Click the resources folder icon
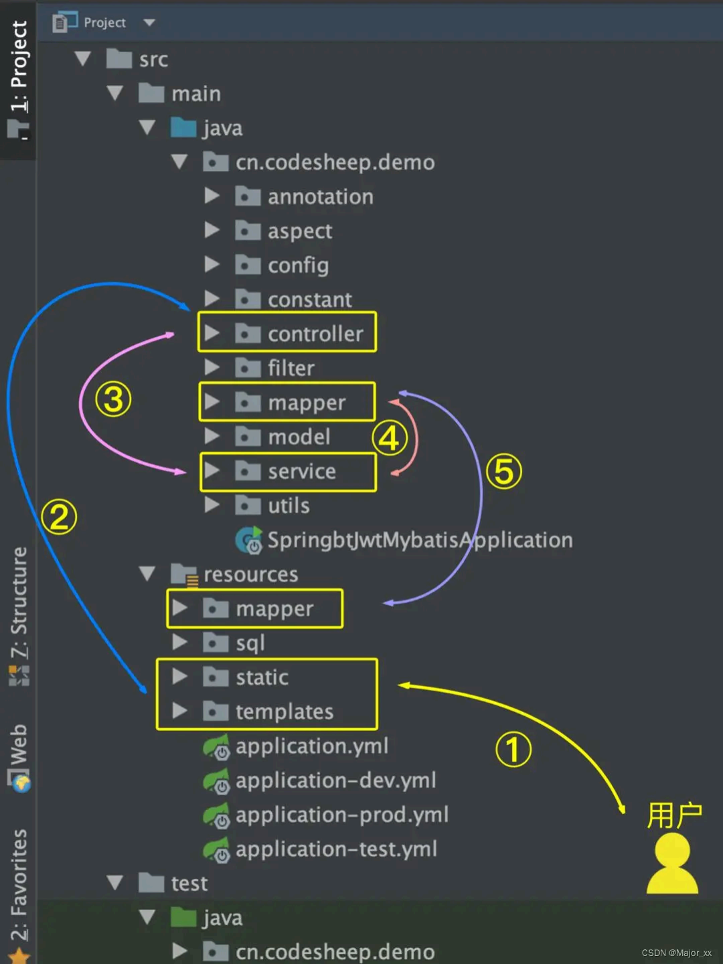 pos(183,575)
